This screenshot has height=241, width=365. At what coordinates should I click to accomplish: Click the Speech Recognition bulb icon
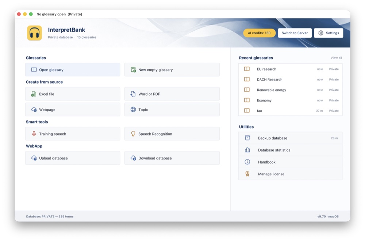(133, 134)
